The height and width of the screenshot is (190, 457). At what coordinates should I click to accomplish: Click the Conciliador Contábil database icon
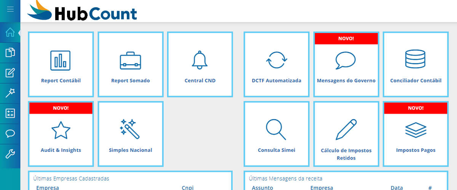415,59
